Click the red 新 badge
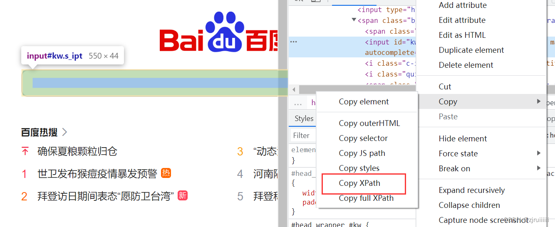 183,195
